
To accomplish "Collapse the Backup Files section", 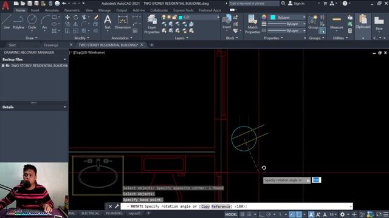I will click(x=65, y=59).
